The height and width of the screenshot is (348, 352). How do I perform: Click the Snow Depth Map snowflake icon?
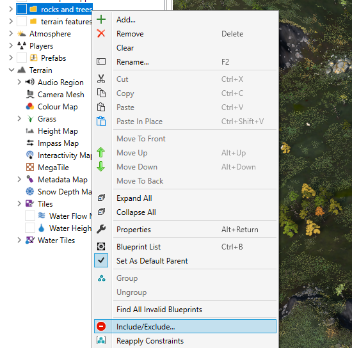point(30,191)
